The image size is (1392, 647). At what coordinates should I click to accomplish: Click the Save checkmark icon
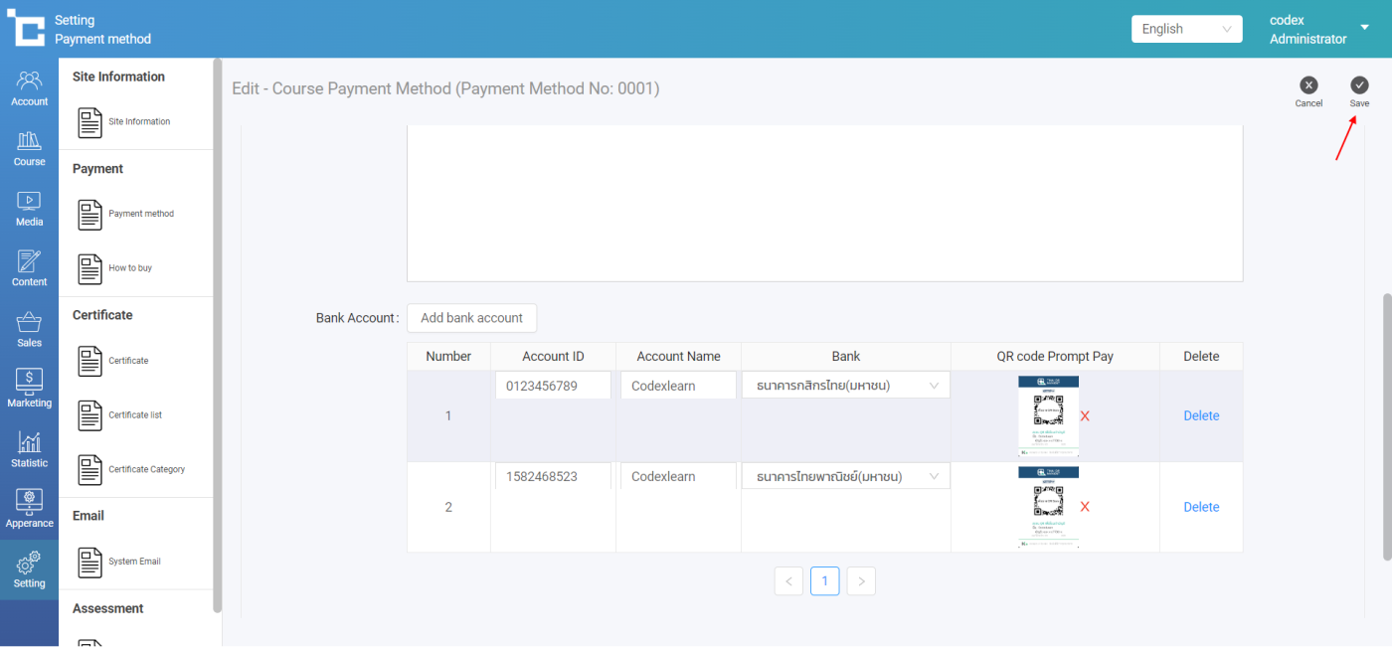(x=1358, y=85)
